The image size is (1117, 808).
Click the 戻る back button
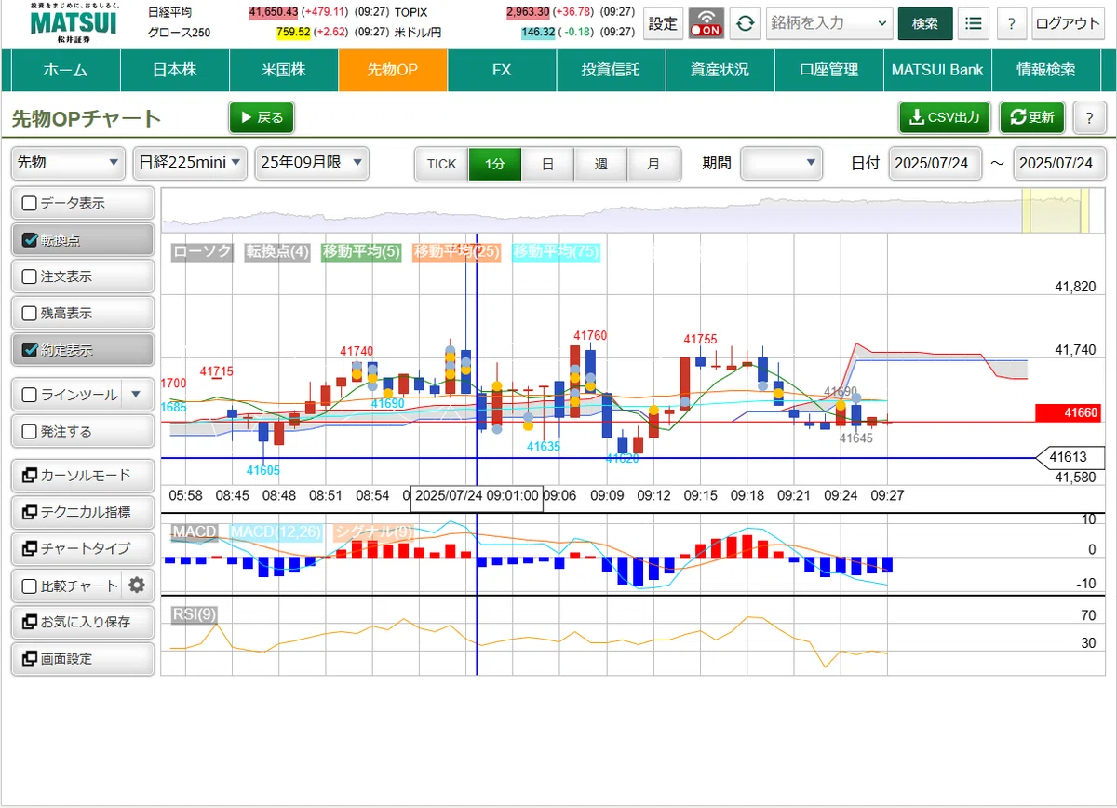point(262,117)
